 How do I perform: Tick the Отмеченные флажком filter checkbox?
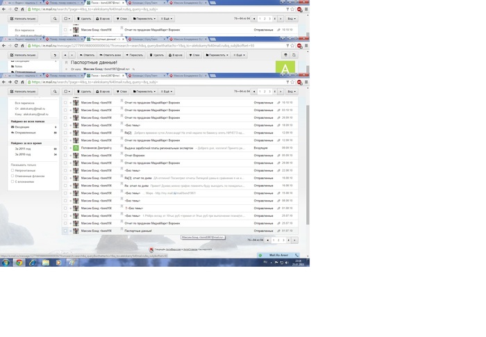pos(12,176)
